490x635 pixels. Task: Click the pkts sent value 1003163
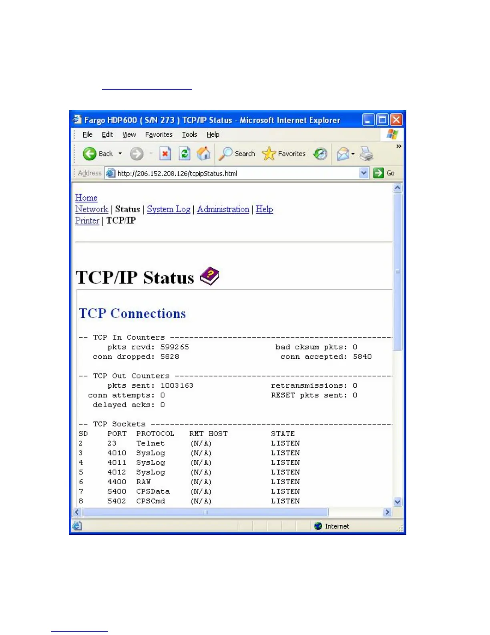pyautogui.click(x=177, y=386)
